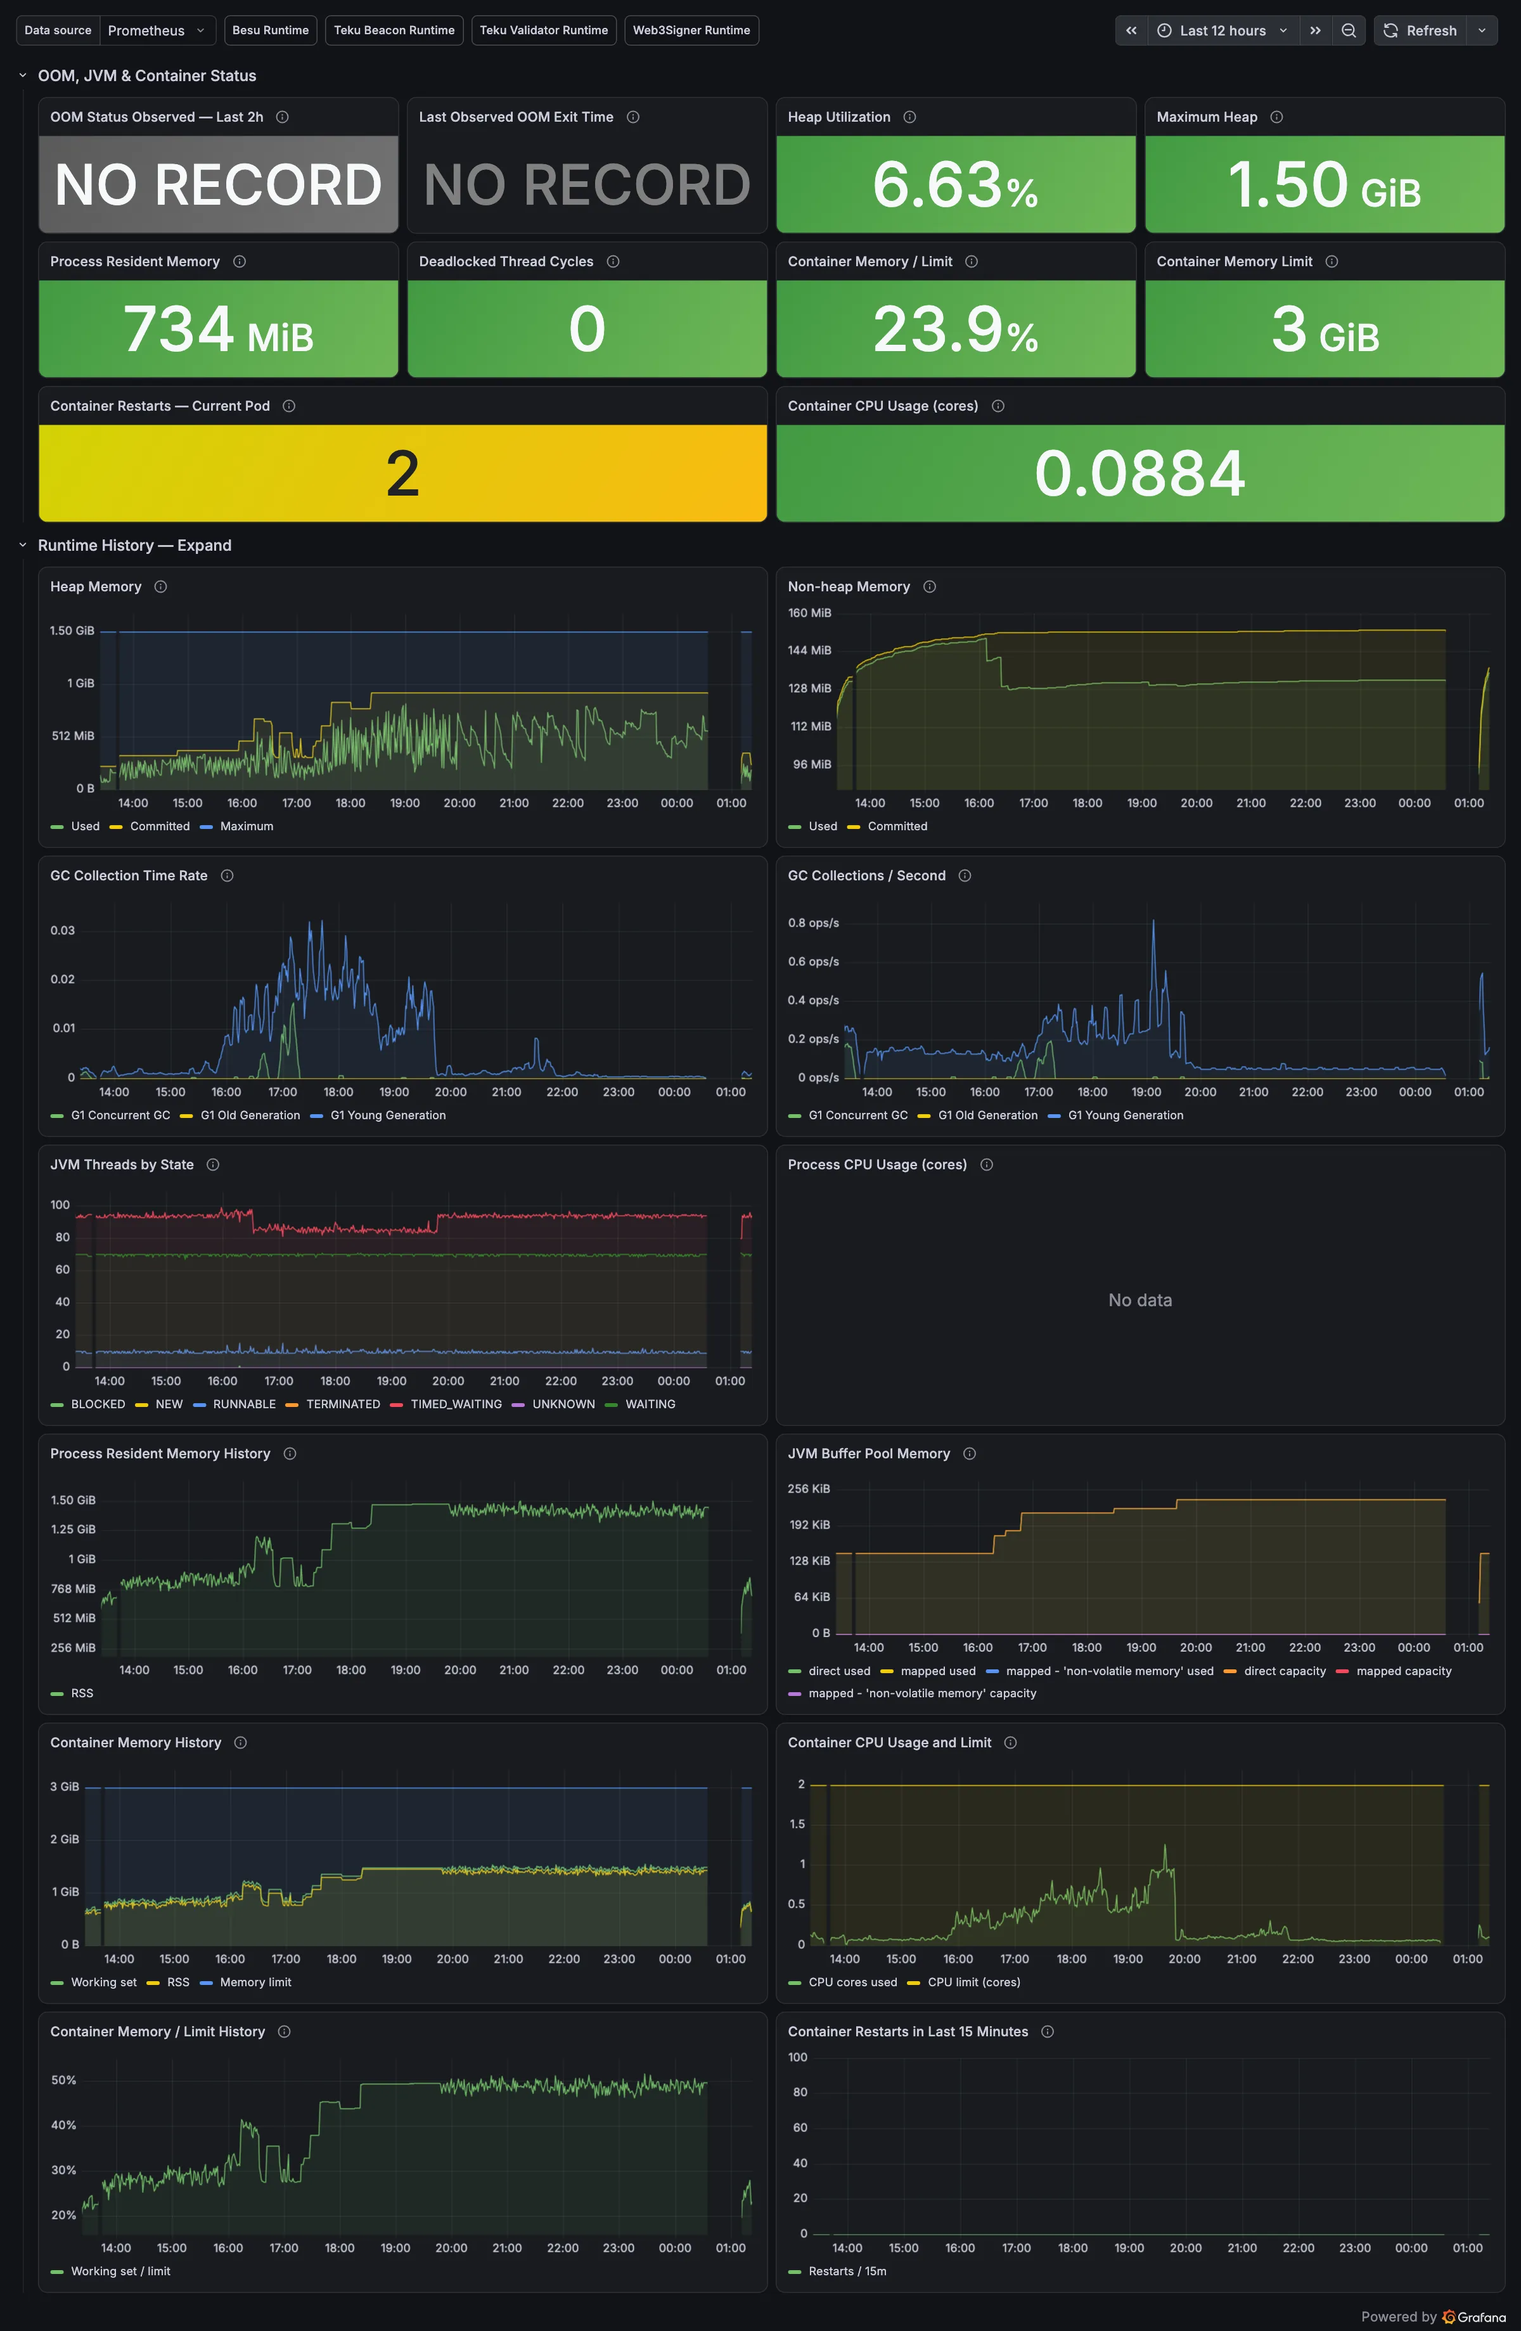Image resolution: width=1521 pixels, height=2331 pixels.
Task: Click info icon beside Heap Utilization
Action: coord(910,117)
